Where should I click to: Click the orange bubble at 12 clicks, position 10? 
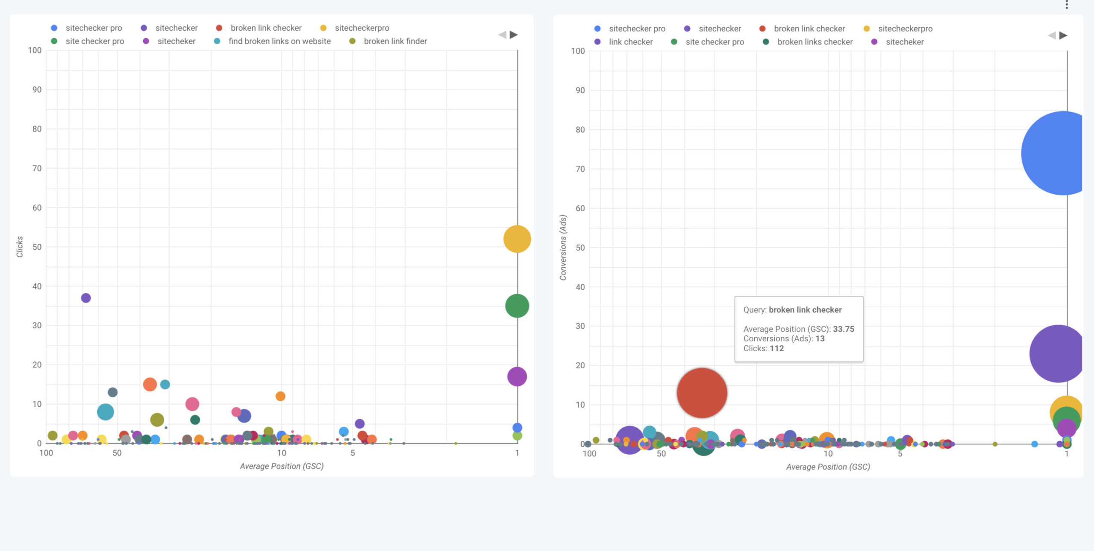click(x=280, y=396)
